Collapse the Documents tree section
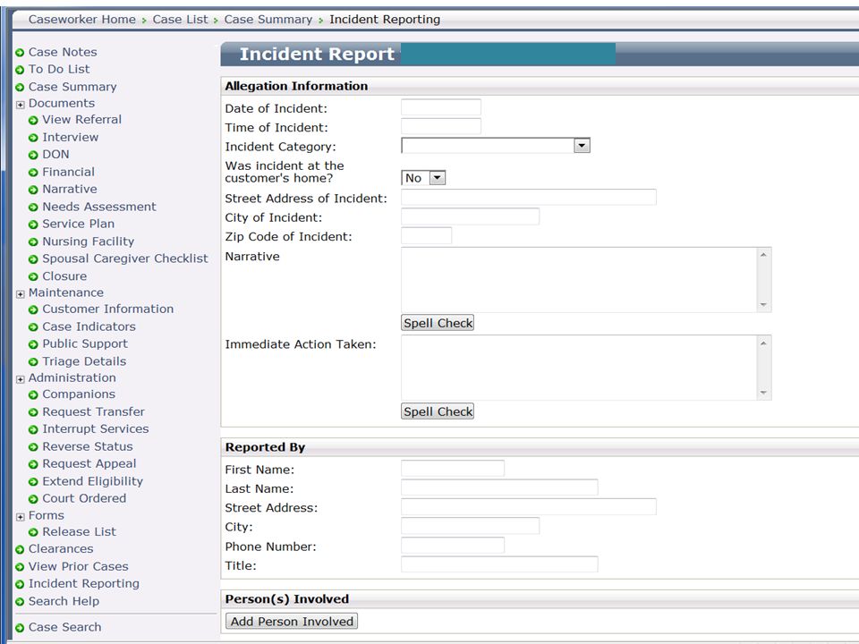 [x=21, y=105]
